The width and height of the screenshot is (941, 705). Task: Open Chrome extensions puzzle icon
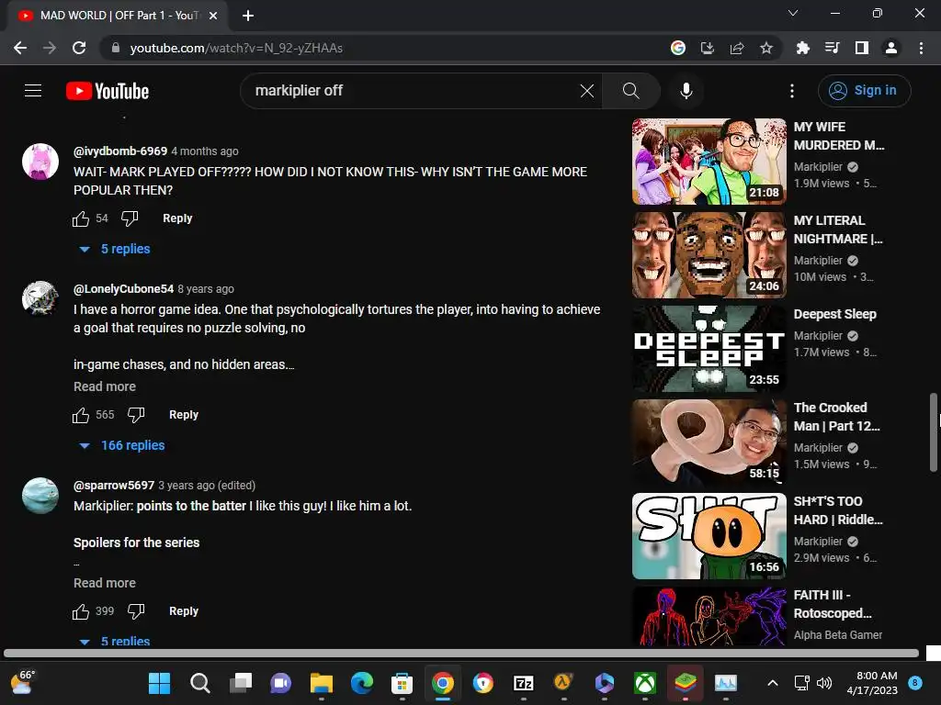coord(802,48)
